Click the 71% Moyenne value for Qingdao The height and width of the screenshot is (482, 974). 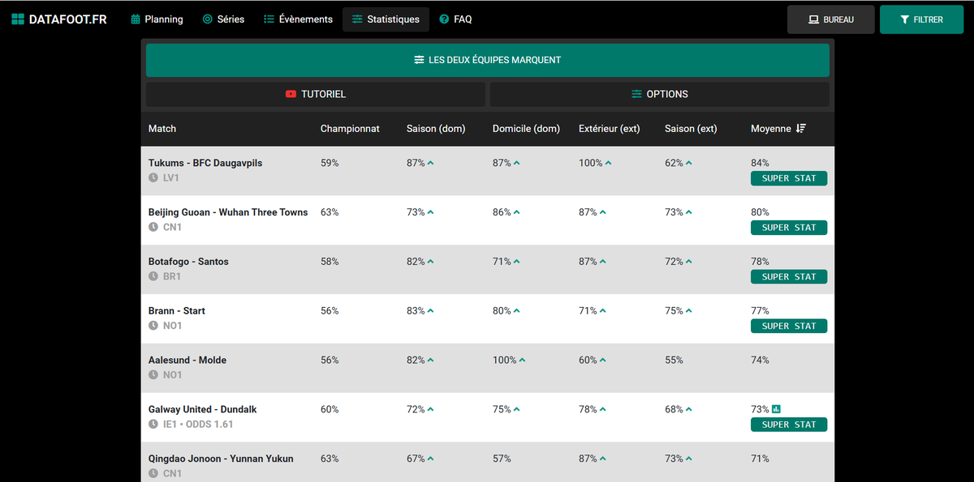pyautogui.click(x=760, y=459)
